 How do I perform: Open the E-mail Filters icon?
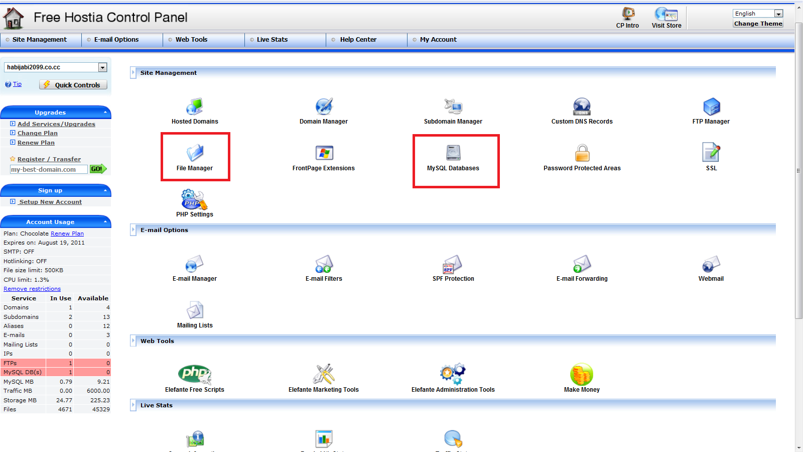[x=324, y=264]
